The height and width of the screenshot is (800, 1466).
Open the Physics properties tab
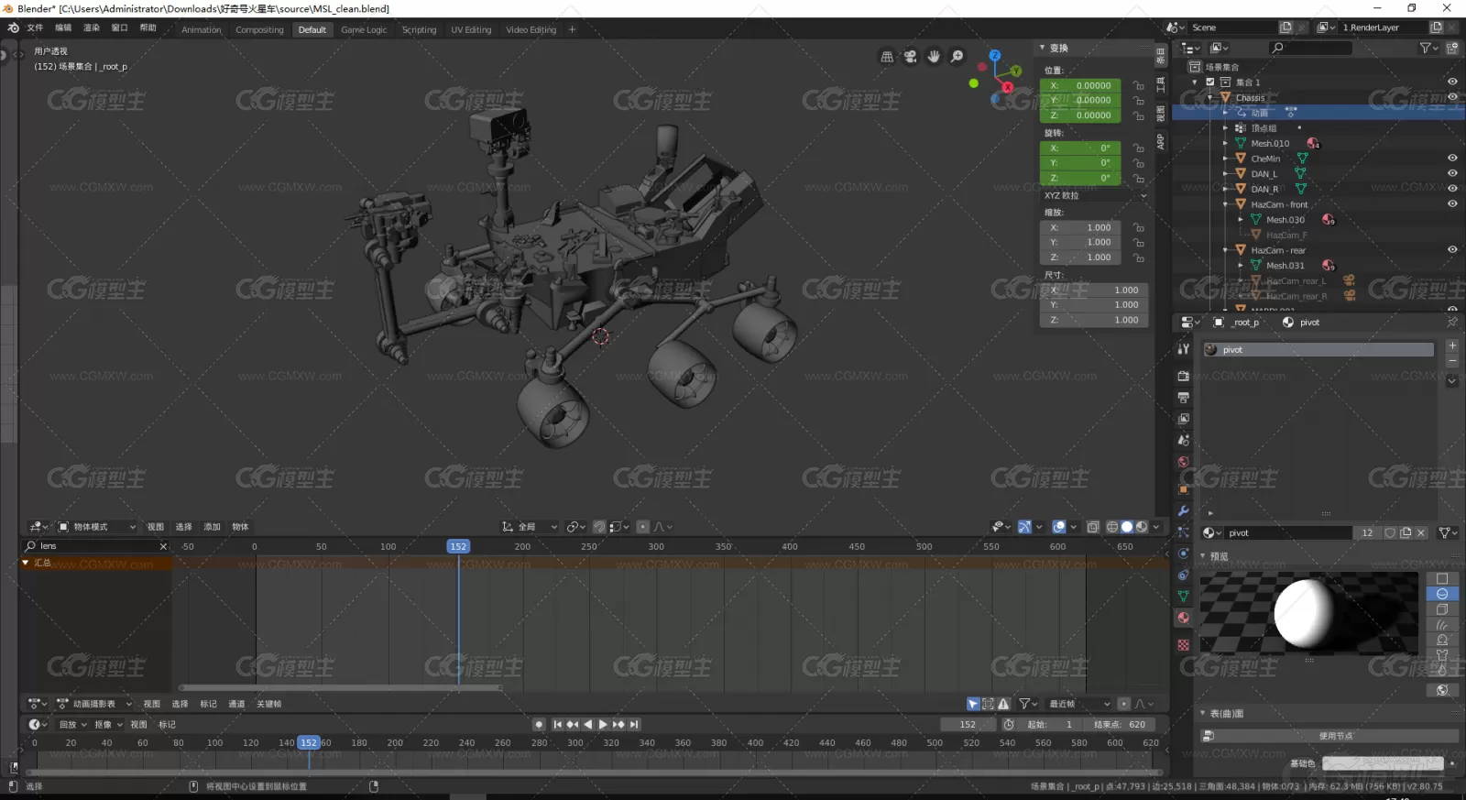[1184, 553]
